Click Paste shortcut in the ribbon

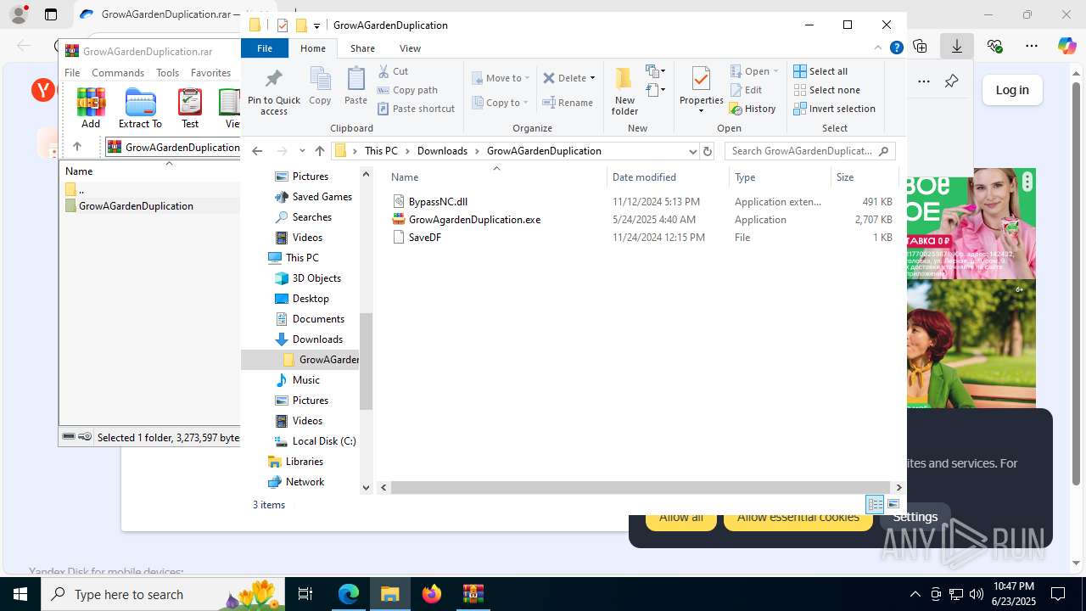(416, 109)
